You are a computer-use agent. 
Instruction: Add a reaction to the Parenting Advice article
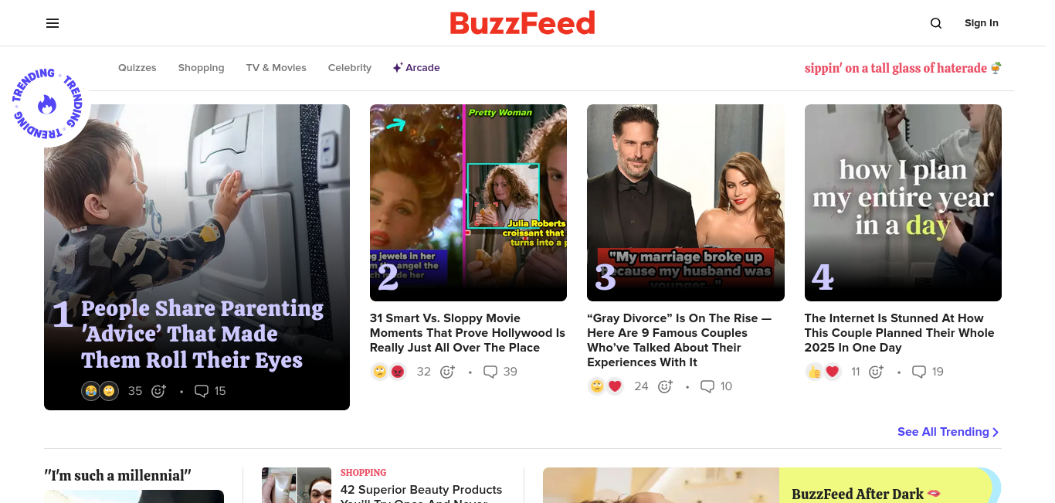click(x=158, y=391)
